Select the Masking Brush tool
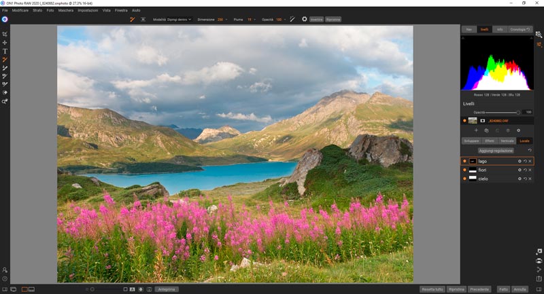 [x=5, y=68]
